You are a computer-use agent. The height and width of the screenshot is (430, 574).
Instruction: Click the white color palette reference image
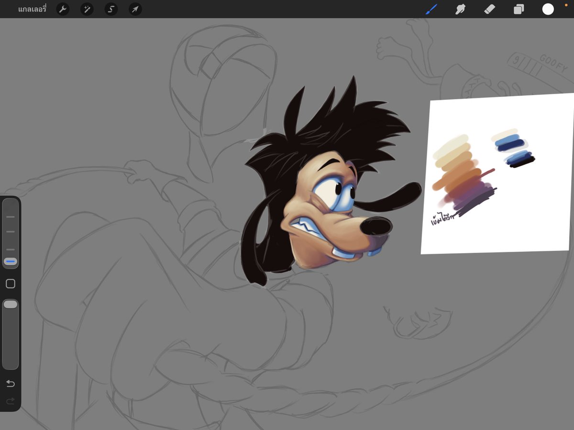click(497, 173)
